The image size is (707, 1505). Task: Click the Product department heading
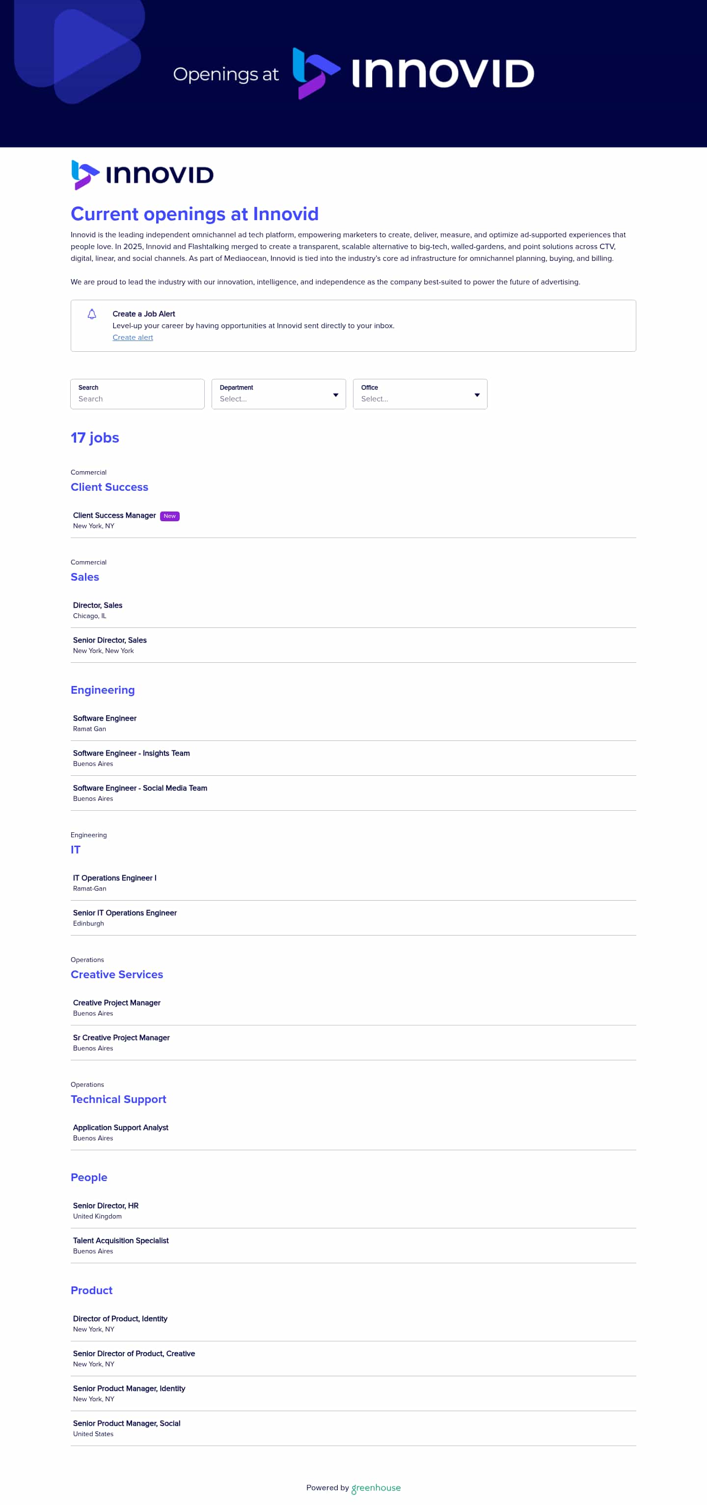(x=92, y=1291)
